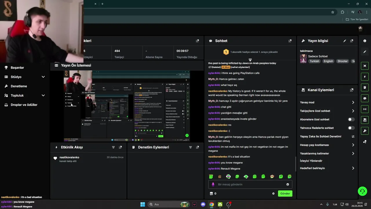Click the Bir mesaj gönderin input field
371x209 pixels.
250,184
